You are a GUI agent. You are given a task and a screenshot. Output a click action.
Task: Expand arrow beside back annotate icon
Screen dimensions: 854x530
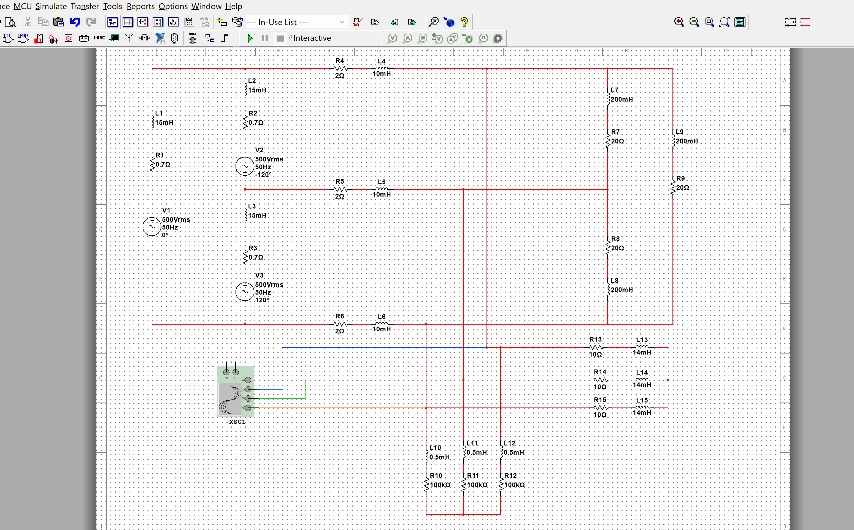(385, 22)
